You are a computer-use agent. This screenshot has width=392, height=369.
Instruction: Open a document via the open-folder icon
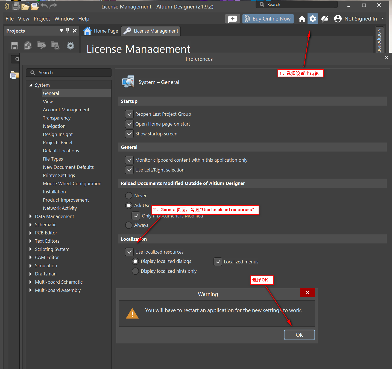coord(25,6)
